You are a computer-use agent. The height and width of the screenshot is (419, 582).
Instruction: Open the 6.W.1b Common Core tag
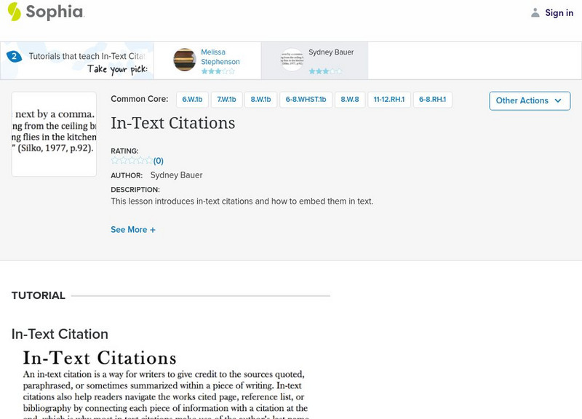coord(192,100)
